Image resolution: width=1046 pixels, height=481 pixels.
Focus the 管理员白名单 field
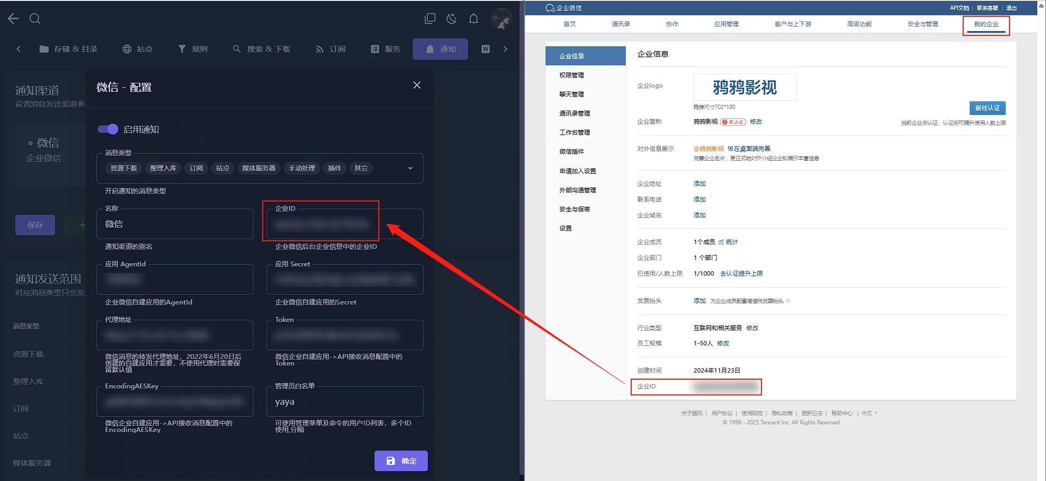pos(345,401)
